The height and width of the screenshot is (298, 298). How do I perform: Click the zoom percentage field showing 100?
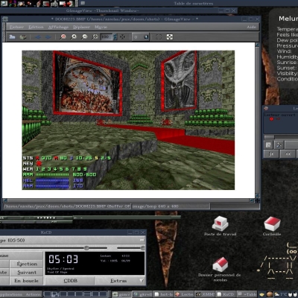tap(107, 37)
